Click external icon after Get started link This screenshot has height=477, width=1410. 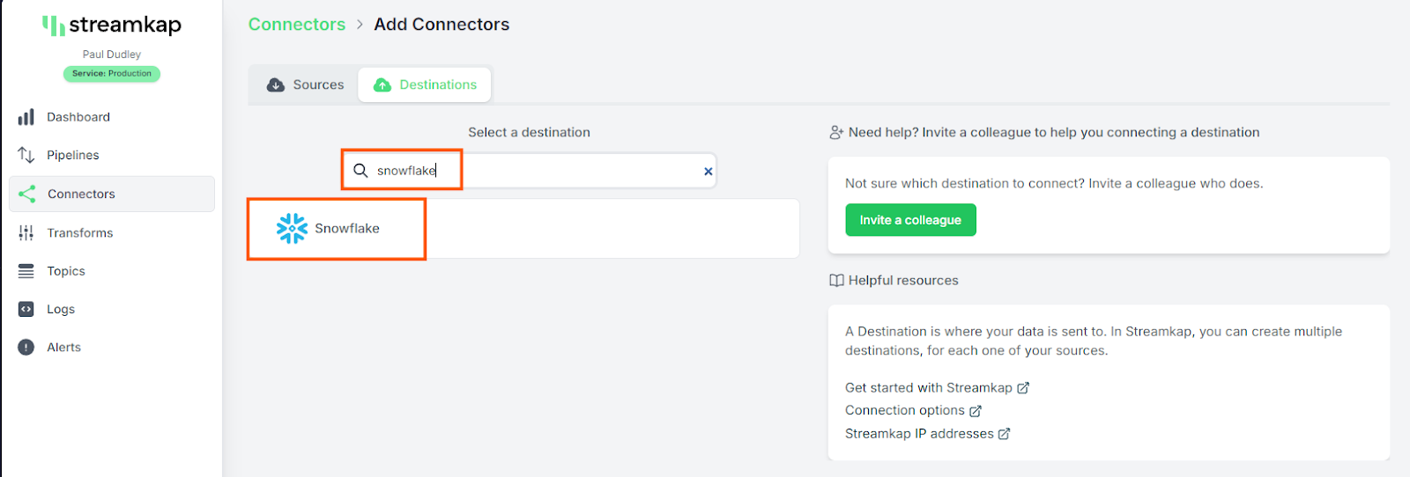pos(1023,388)
